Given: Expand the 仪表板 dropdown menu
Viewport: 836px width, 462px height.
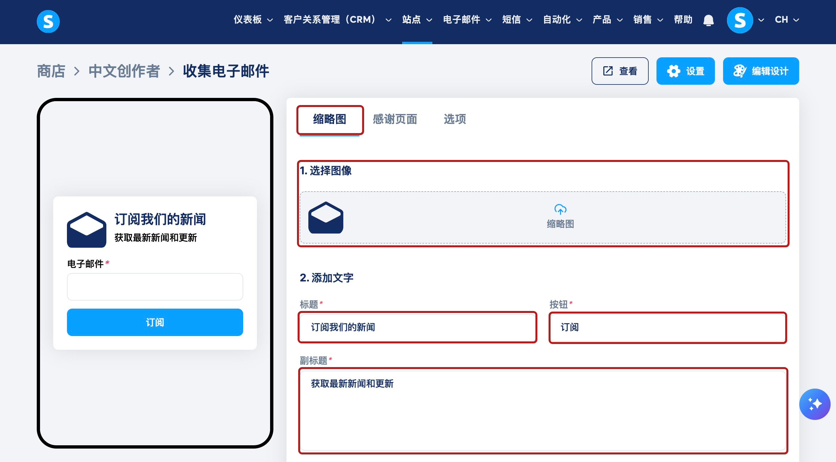Looking at the screenshot, I should click(x=253, y=20).
